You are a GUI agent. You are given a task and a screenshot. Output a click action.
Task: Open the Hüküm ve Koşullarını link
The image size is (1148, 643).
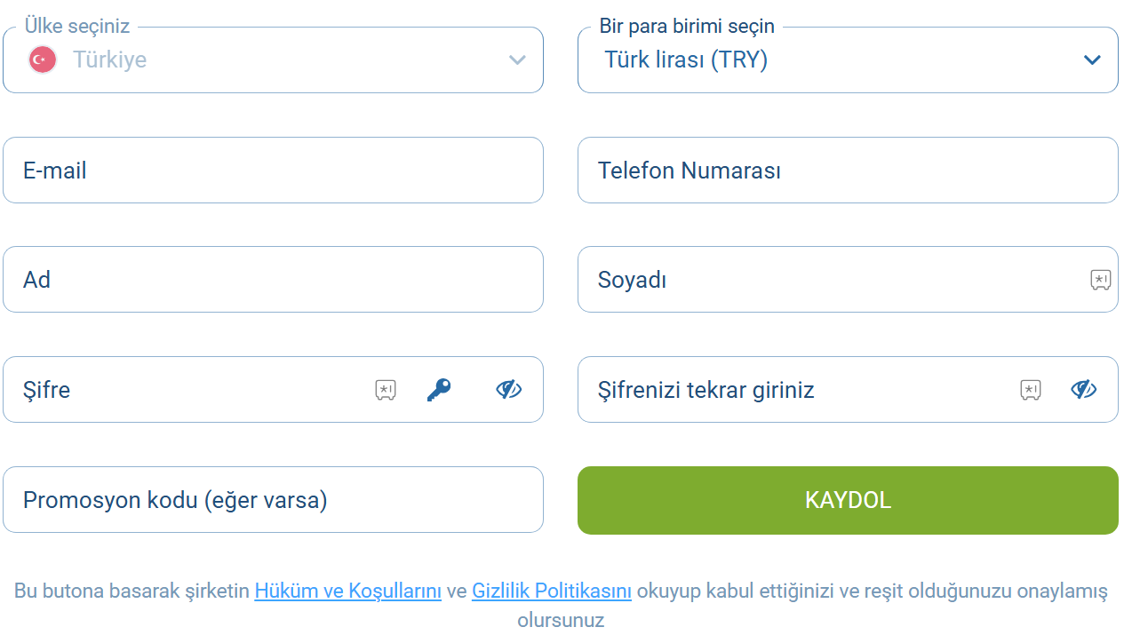point(347,589)
